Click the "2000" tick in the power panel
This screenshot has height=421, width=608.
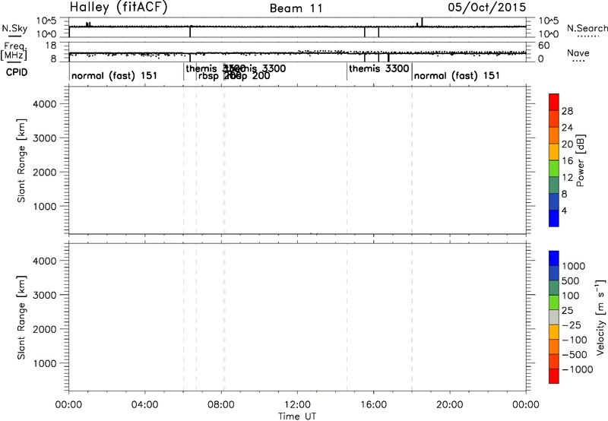click(x=45, y=172)
